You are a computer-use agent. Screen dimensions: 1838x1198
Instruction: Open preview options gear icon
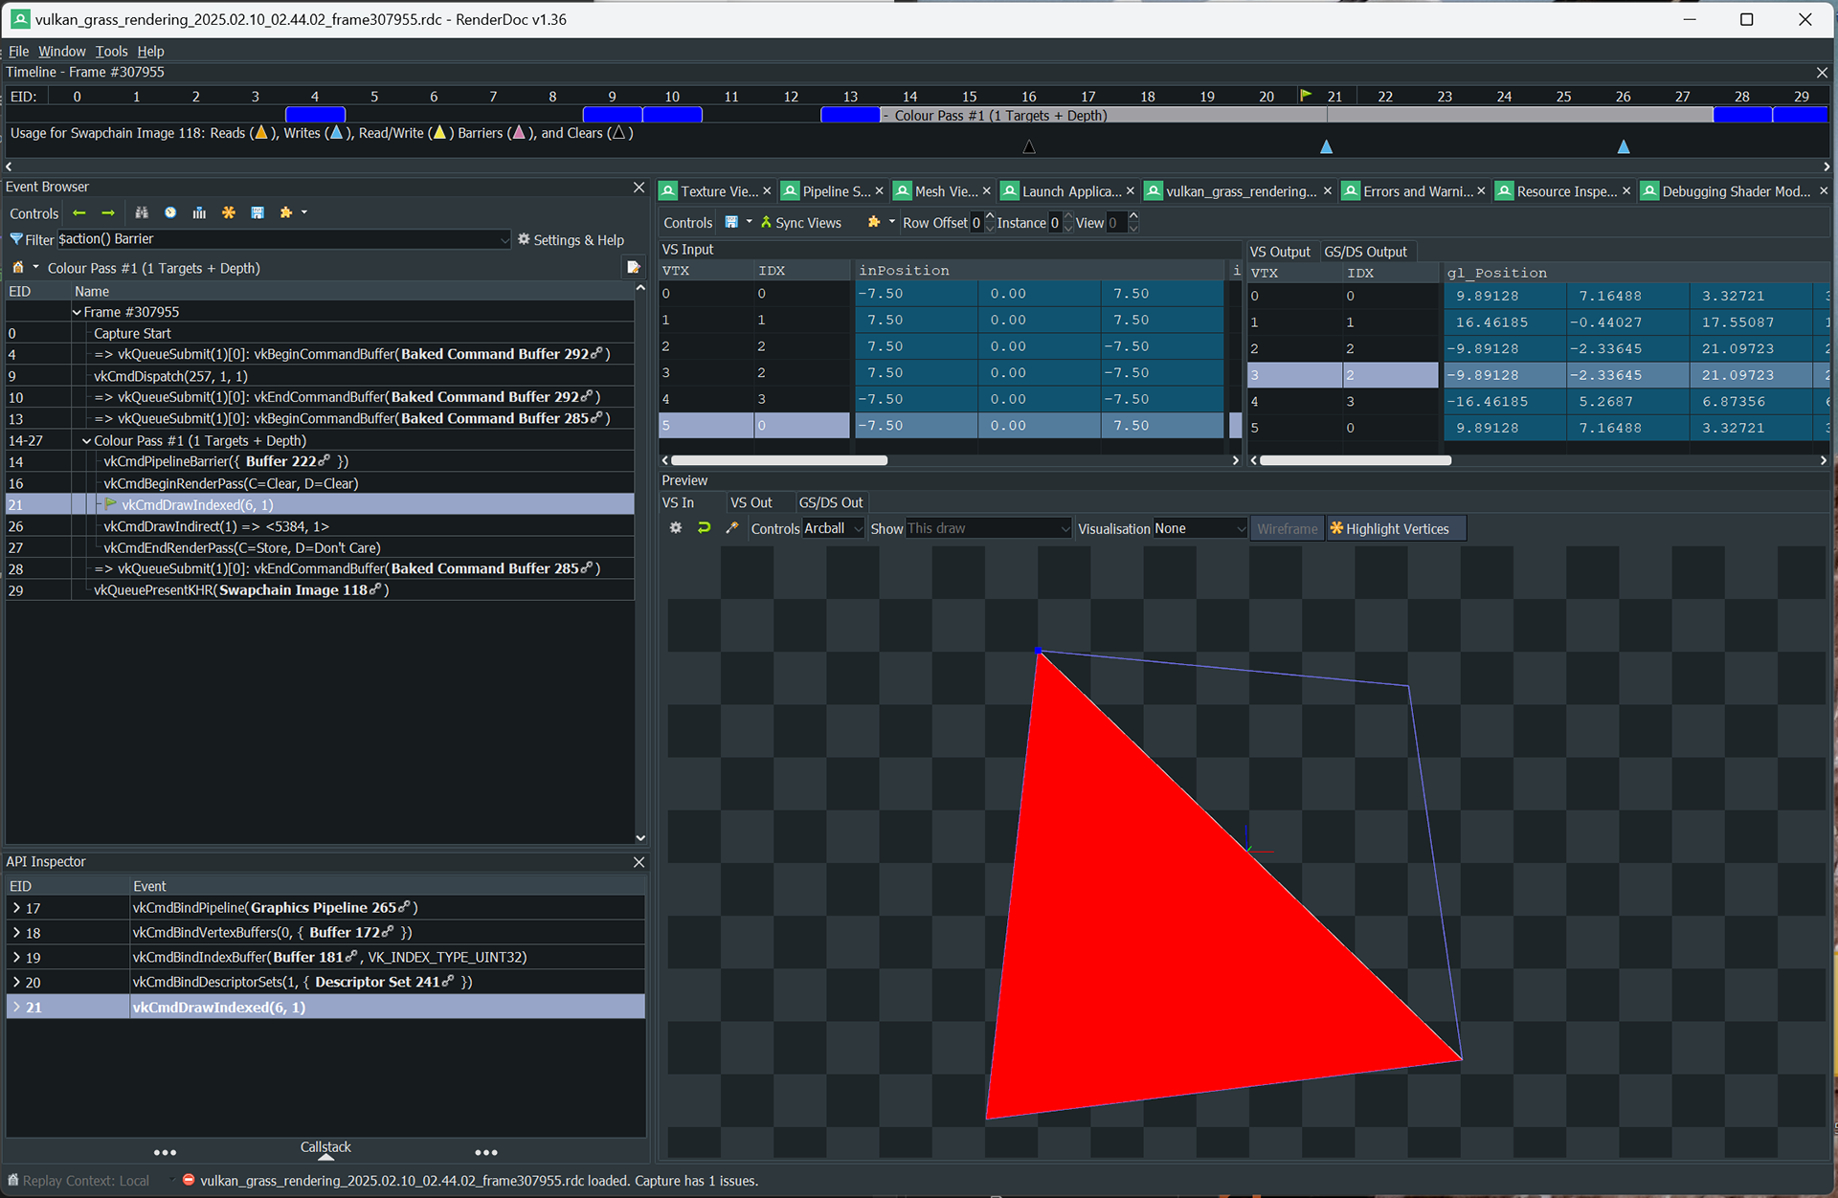pyautogui.click(x=676, y=528)
